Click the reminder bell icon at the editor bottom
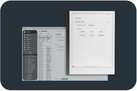This screenshot has height=91, width=137. tap(55, 79)
